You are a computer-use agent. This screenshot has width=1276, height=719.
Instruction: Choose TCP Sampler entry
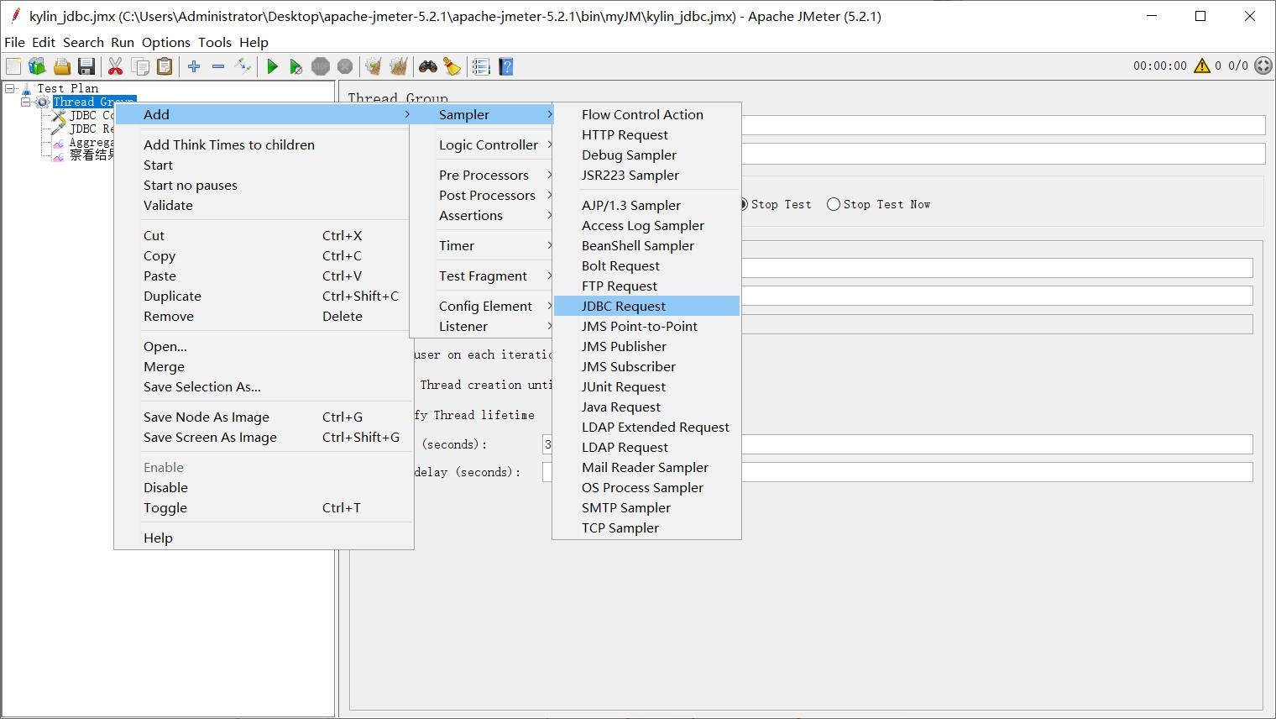click(646, 527)
